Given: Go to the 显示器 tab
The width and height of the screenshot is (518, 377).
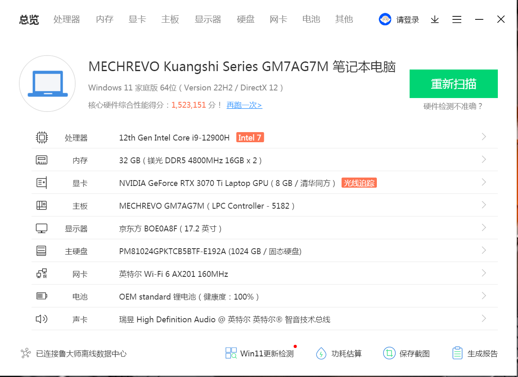Looking at the screenshot, I should 208,19.
